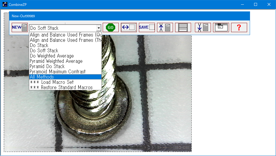Screen dimensions: 276x156
Task: Click the window layout icon
Action: pos(221,27)
